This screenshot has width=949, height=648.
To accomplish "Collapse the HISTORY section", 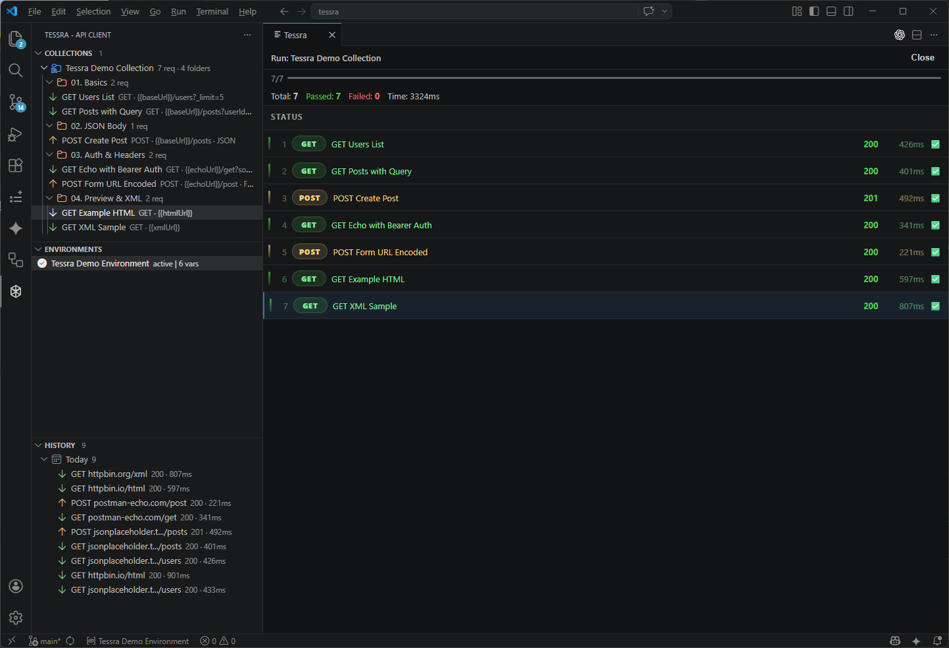I will (38, 445).
